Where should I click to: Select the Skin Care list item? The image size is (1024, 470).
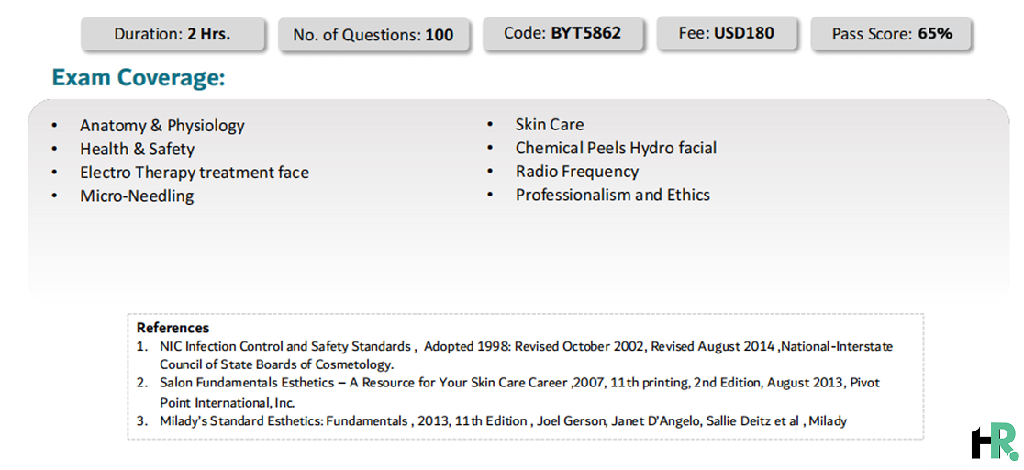pos(550,124)
